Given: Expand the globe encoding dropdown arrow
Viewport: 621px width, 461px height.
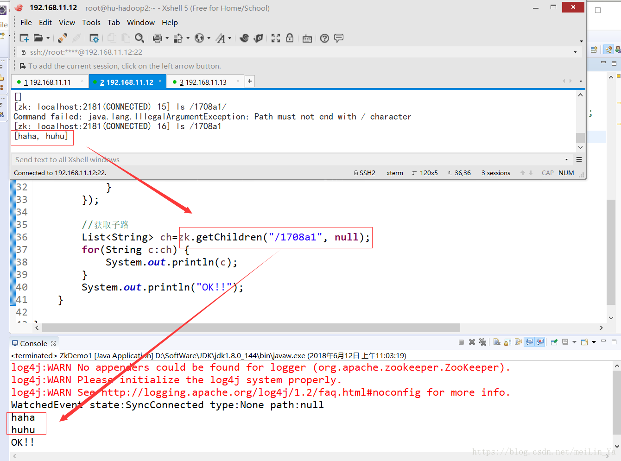Looking at the screenshot, I should click(x=209, y=38).
